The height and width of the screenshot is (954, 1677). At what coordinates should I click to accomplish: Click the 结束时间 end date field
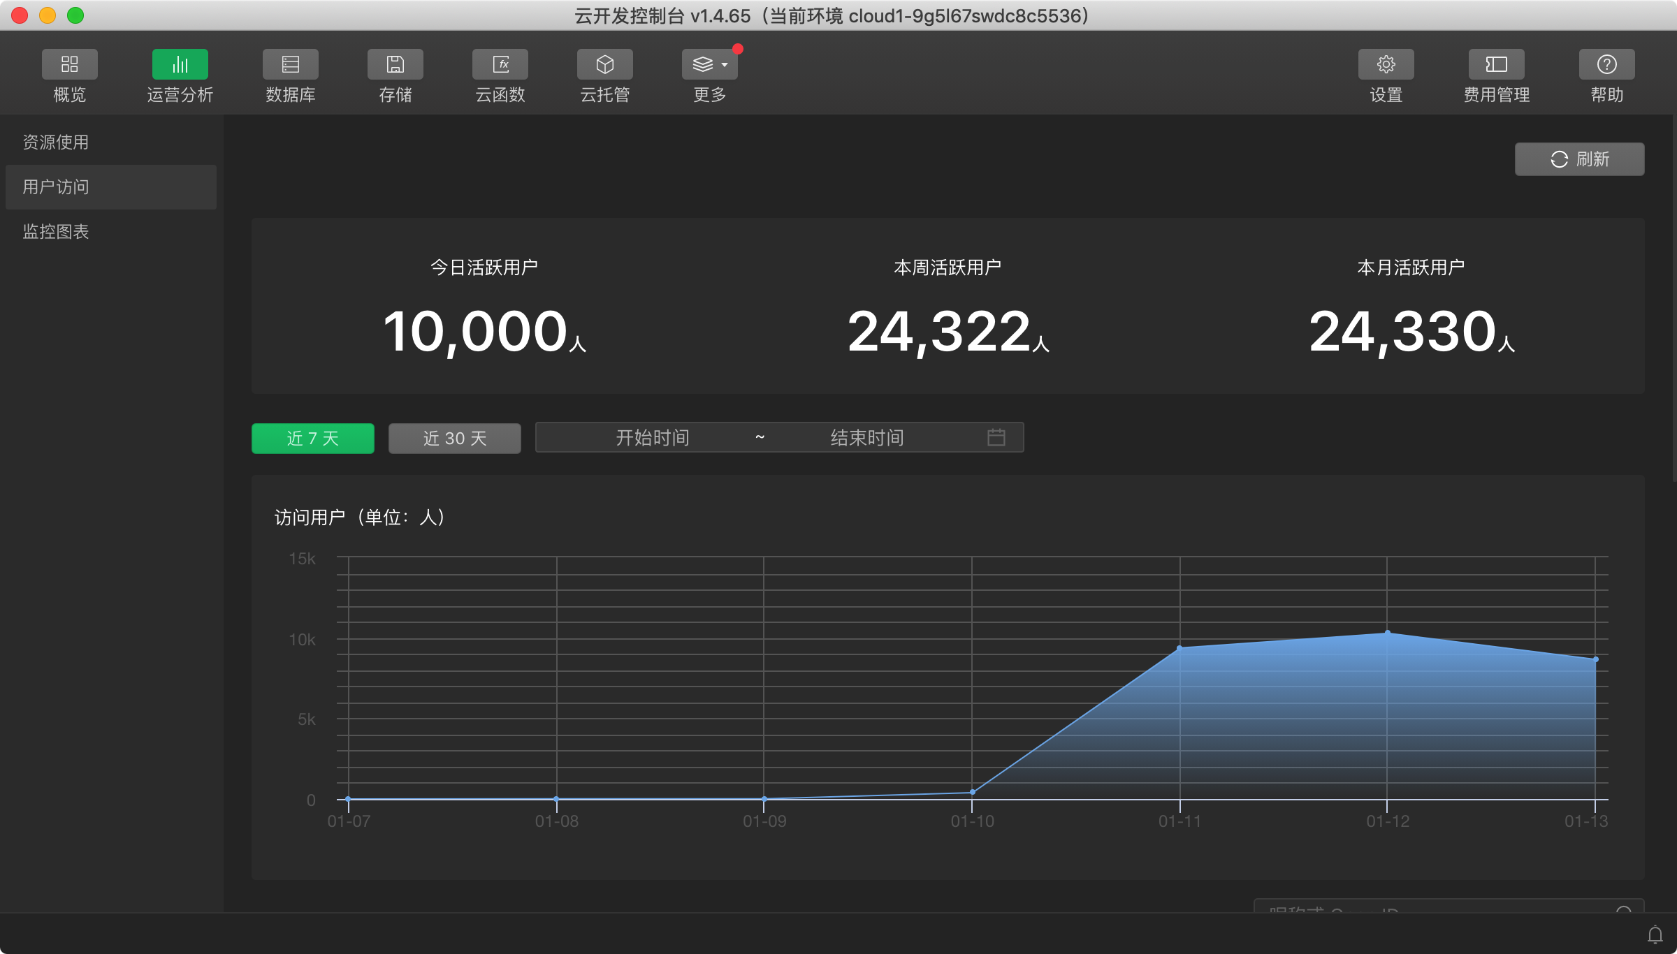click(866, 437)
